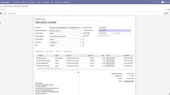The width and height of the screenshot is (170, 95).
Task: Expand the Customer dropdown
Action: tap(80, 28)
